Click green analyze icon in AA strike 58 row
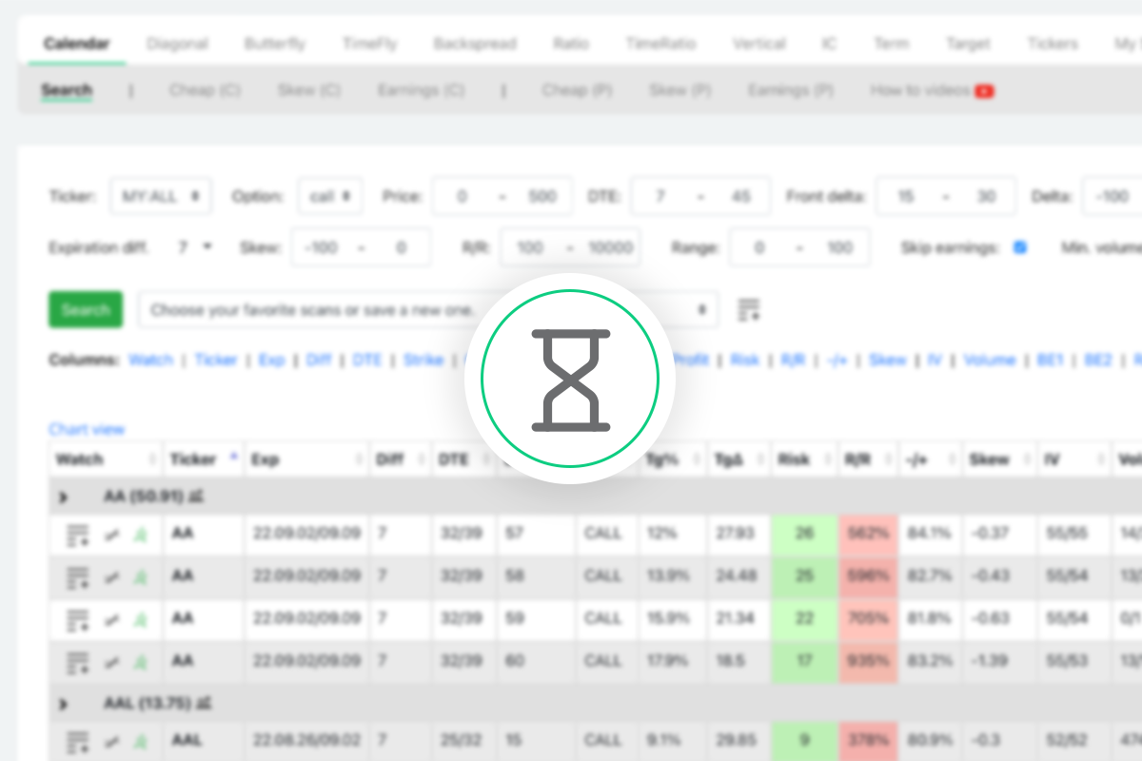Screen dimensions: 1142x761 click(x=140, y=577)
